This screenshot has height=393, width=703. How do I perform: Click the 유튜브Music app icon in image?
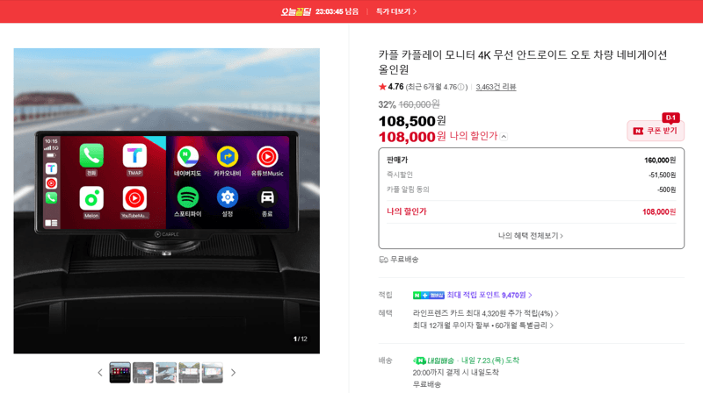click(267, 157)
